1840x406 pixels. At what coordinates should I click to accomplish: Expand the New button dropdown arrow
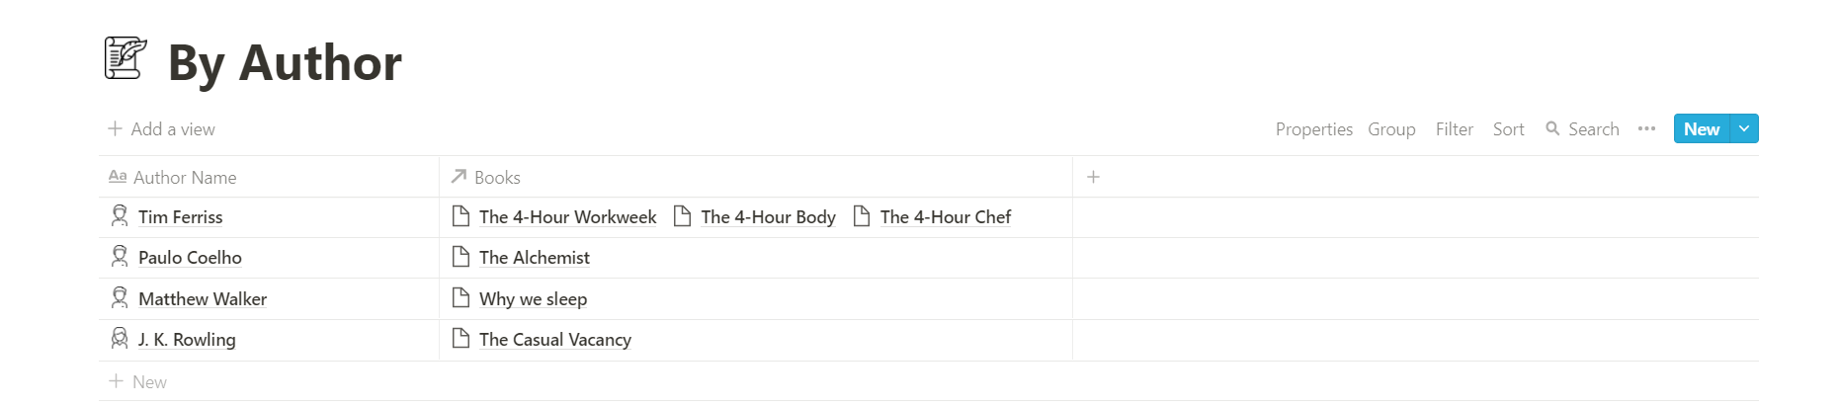1744,128
